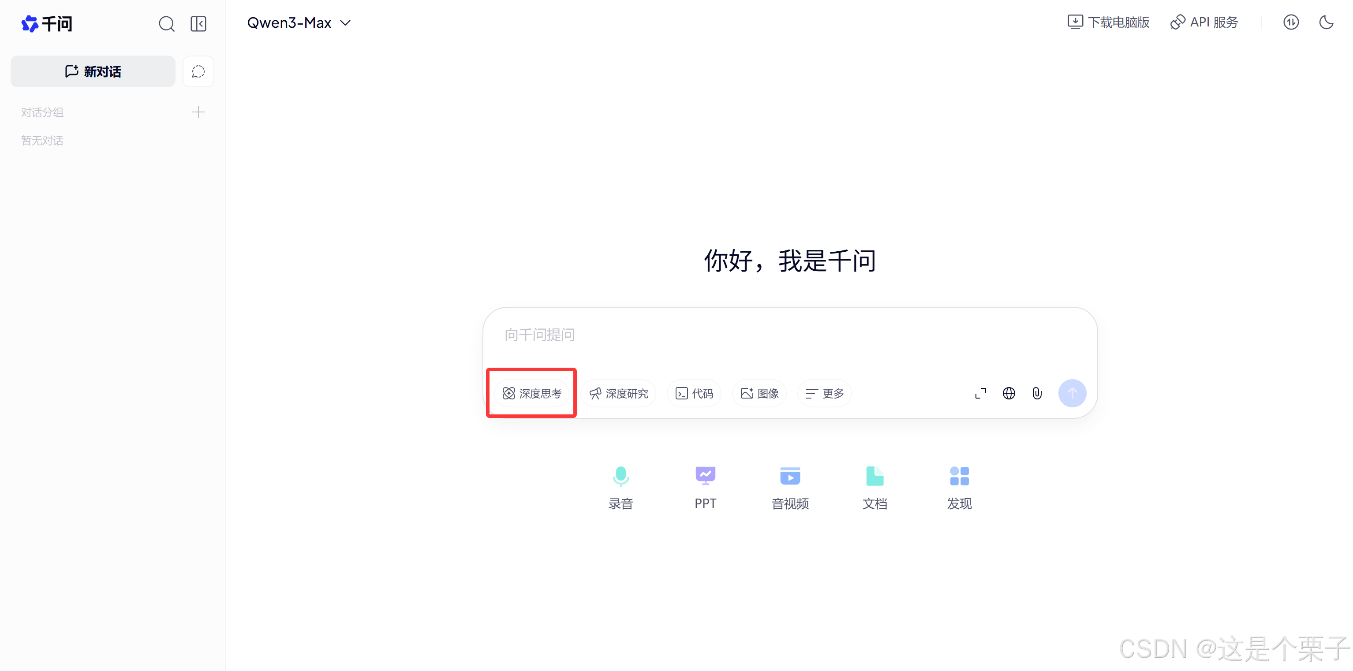Click the send arrow button

click(1072, 393)
